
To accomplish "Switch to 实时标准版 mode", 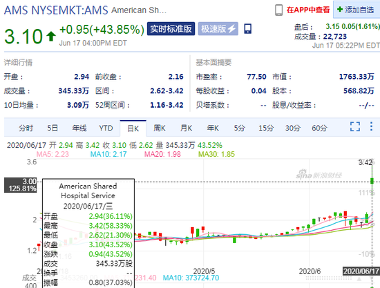I will tap(171, 29).
